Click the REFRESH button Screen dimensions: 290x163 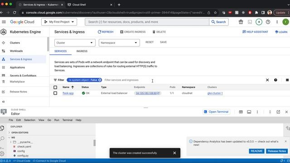[x=106, y=32]
